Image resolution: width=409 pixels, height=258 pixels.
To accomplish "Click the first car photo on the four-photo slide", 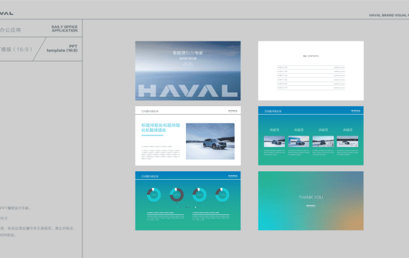I will (x=274, y=141).
